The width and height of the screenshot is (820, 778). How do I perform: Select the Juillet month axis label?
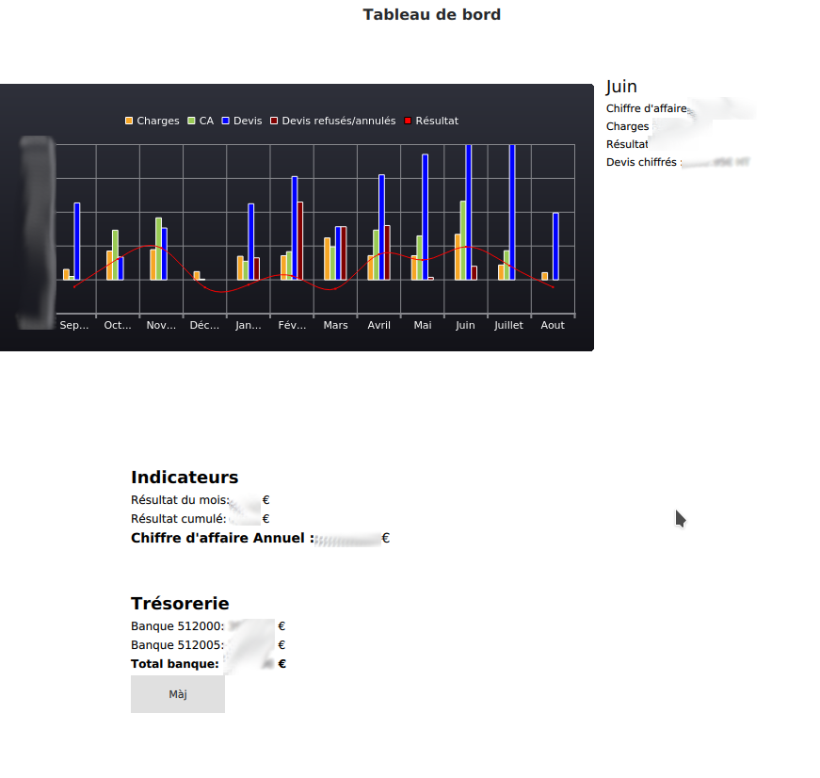508,325
